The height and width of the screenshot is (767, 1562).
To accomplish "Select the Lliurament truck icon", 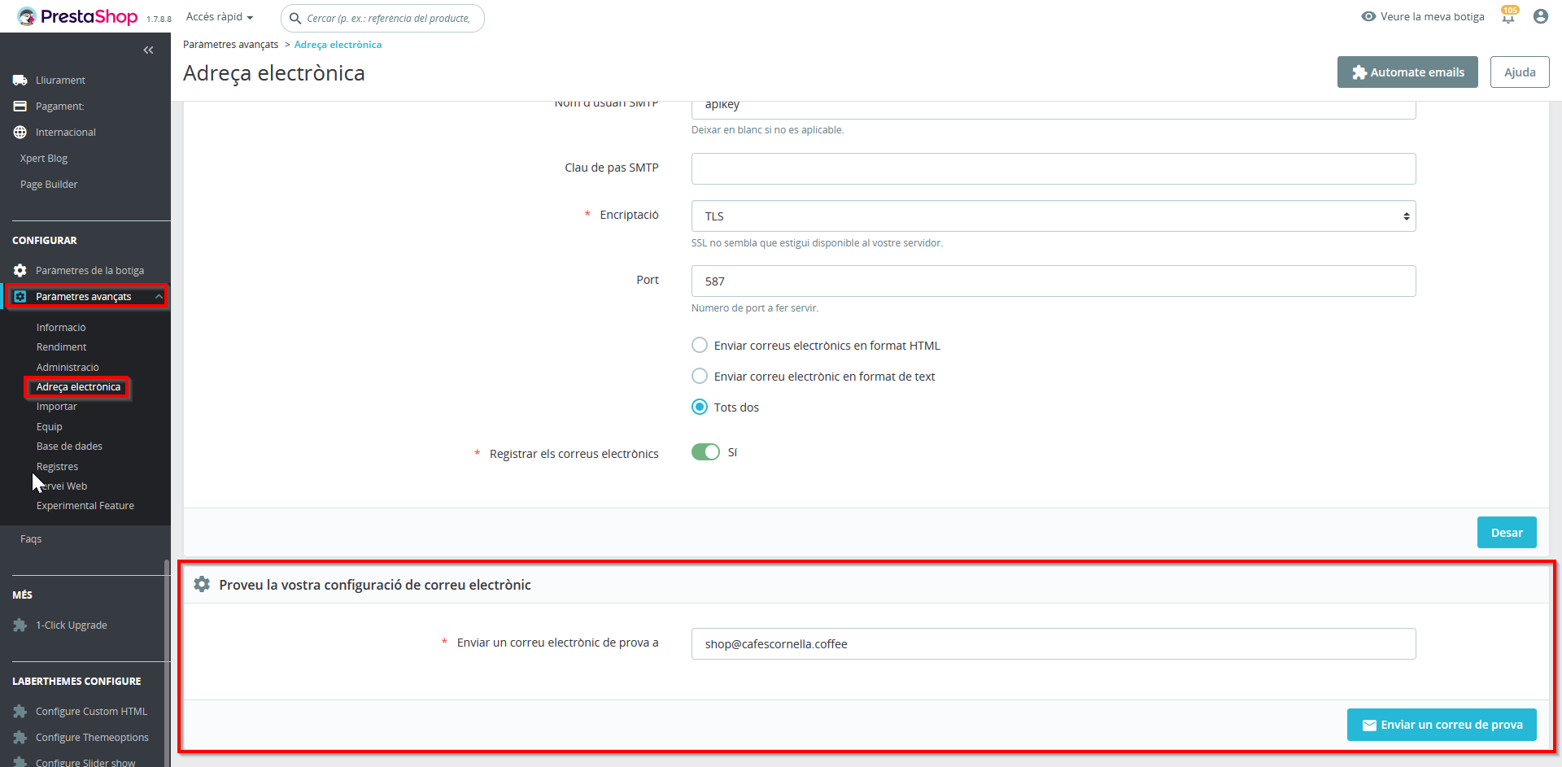I will pyautogui.click(x=20, y=80).
